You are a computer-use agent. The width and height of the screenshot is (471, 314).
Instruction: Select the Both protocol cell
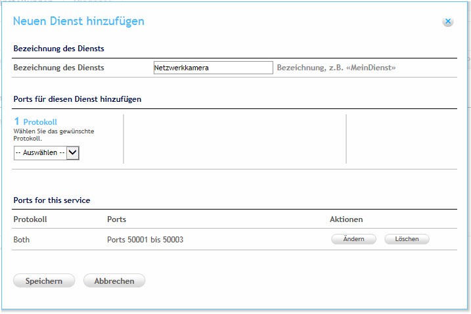tap(22, 240)
